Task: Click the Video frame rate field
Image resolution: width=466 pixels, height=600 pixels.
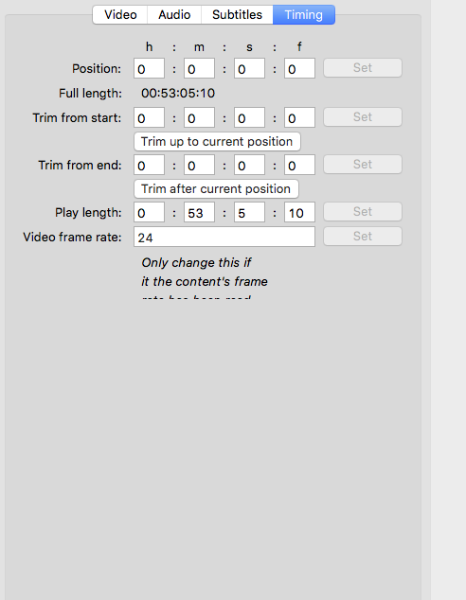Action: pos(224,237)
